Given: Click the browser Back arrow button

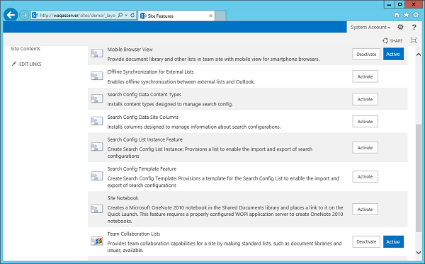Looking at the screenshot, I should coord(11,15).
